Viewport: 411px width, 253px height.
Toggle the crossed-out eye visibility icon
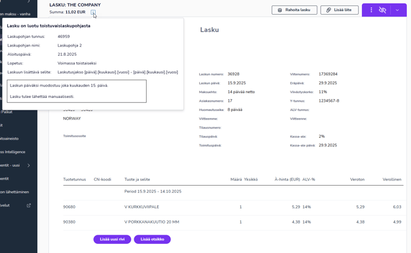click(383, 10)
